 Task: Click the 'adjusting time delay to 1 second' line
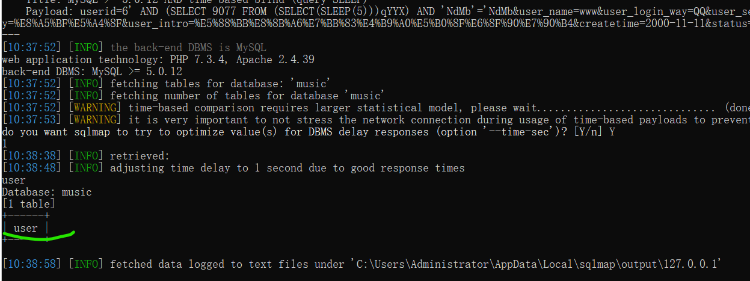(x=287, y=168)
